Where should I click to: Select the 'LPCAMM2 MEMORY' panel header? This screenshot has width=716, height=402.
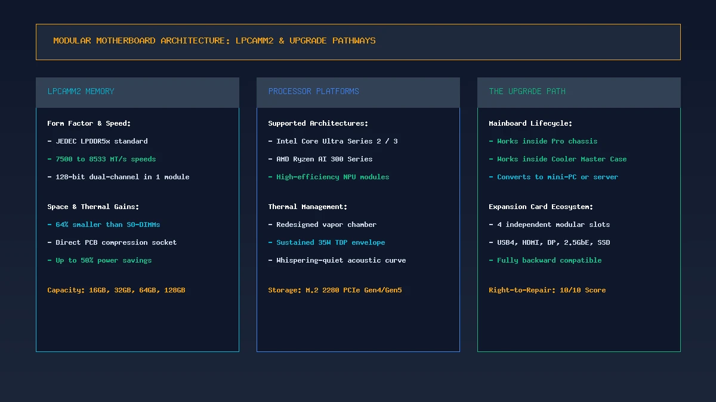point(137,92)
